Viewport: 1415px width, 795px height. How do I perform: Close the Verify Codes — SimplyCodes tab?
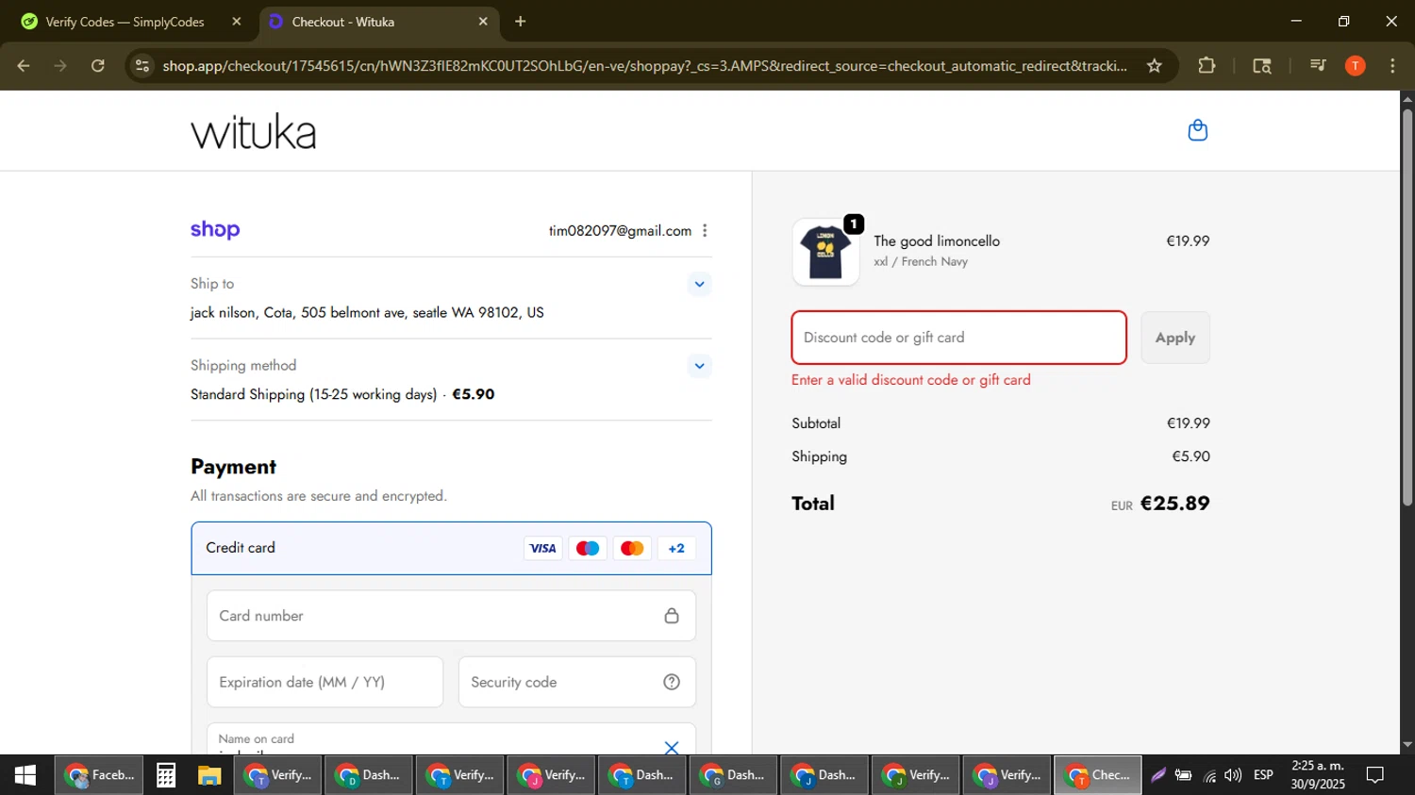point(237,22)
